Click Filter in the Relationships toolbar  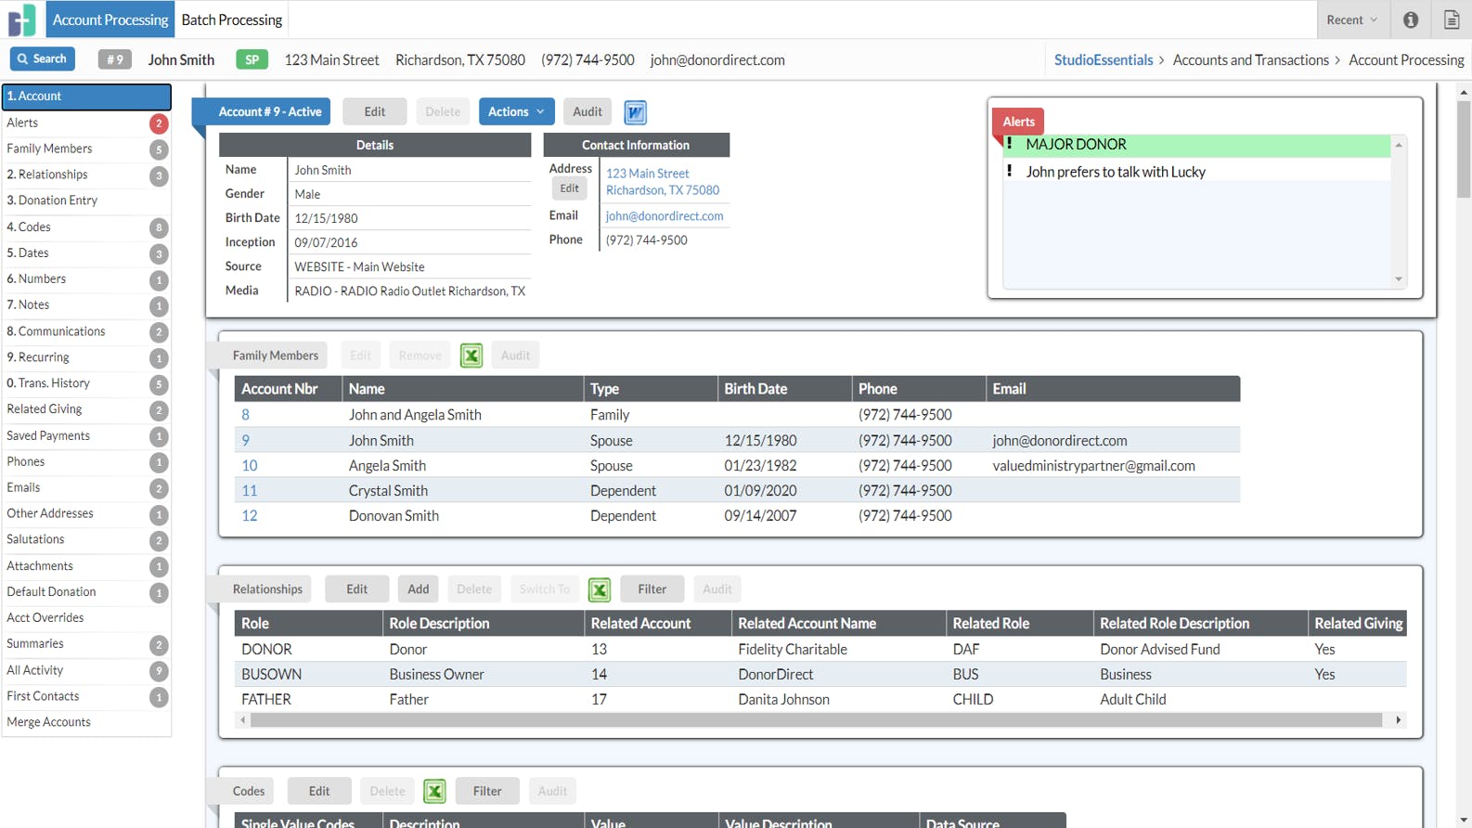(652, 589)
